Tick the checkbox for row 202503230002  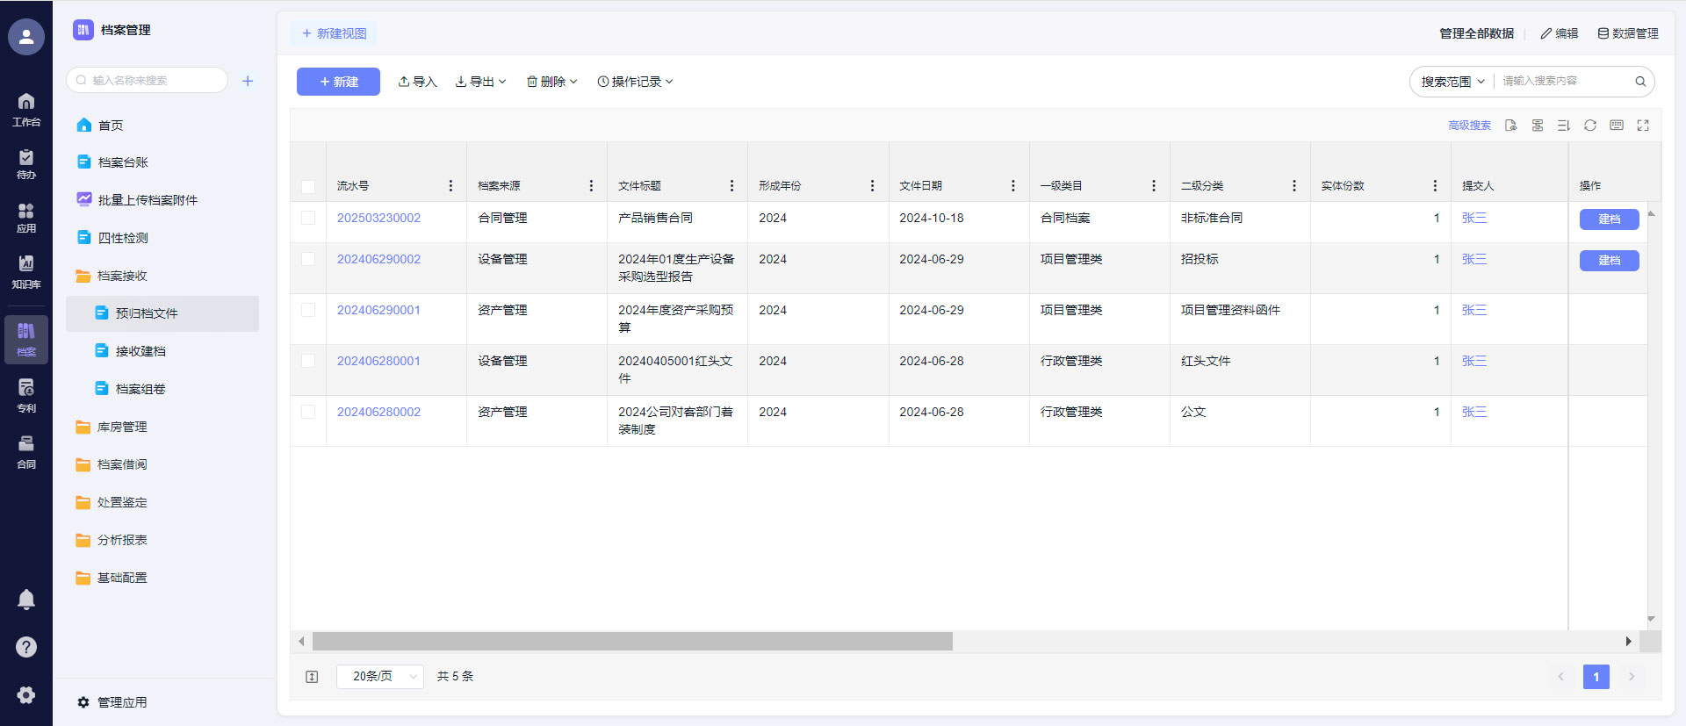pos(308,218)
